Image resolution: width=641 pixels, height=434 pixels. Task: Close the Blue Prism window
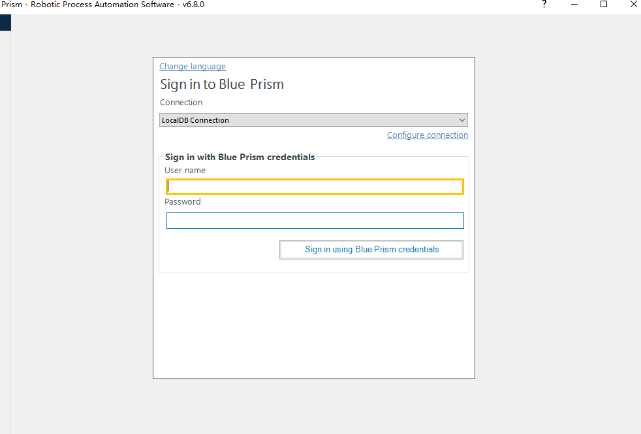click(x=633, y=5)
